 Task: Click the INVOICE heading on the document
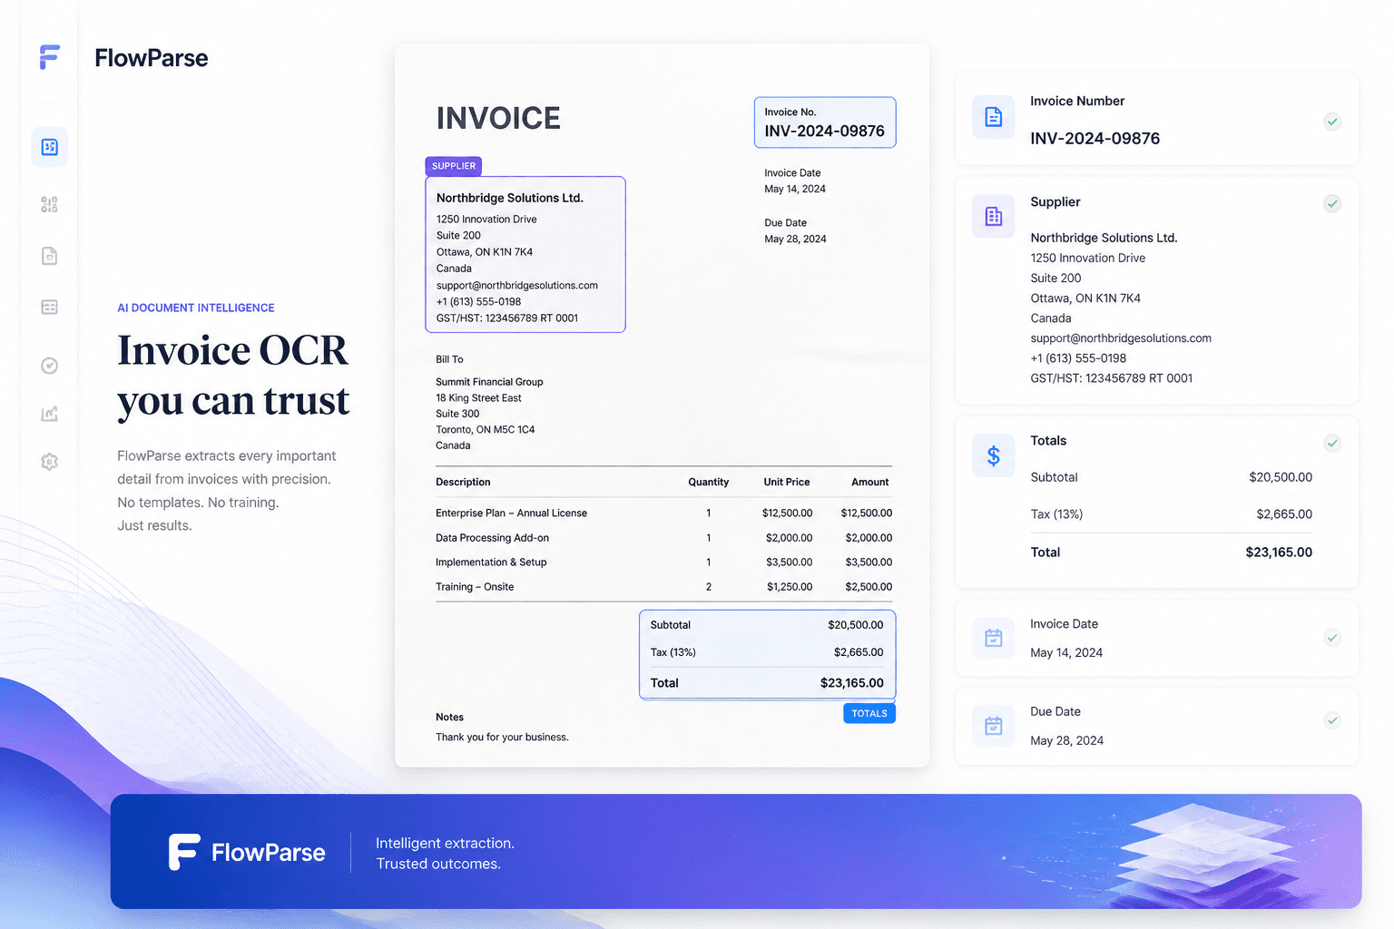click(x=498, y=118)
